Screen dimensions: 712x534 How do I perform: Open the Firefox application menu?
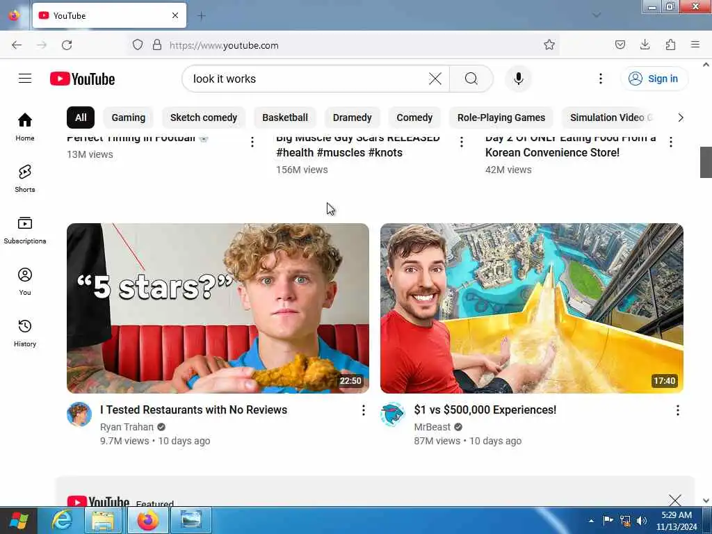(x=695, y=45)
